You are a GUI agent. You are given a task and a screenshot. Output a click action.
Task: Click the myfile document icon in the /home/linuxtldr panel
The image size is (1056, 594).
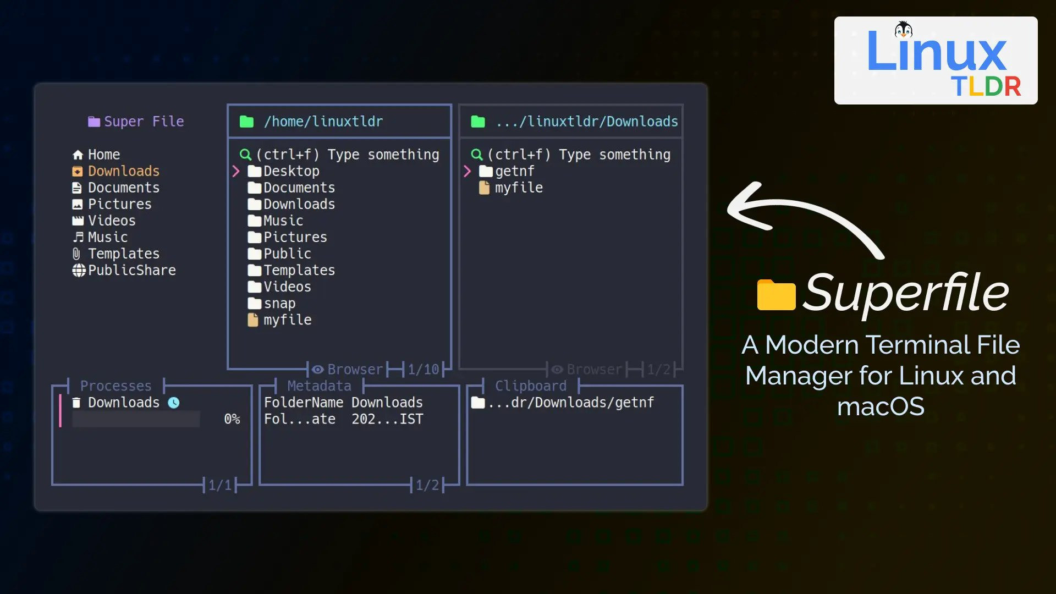pos(253,320)
